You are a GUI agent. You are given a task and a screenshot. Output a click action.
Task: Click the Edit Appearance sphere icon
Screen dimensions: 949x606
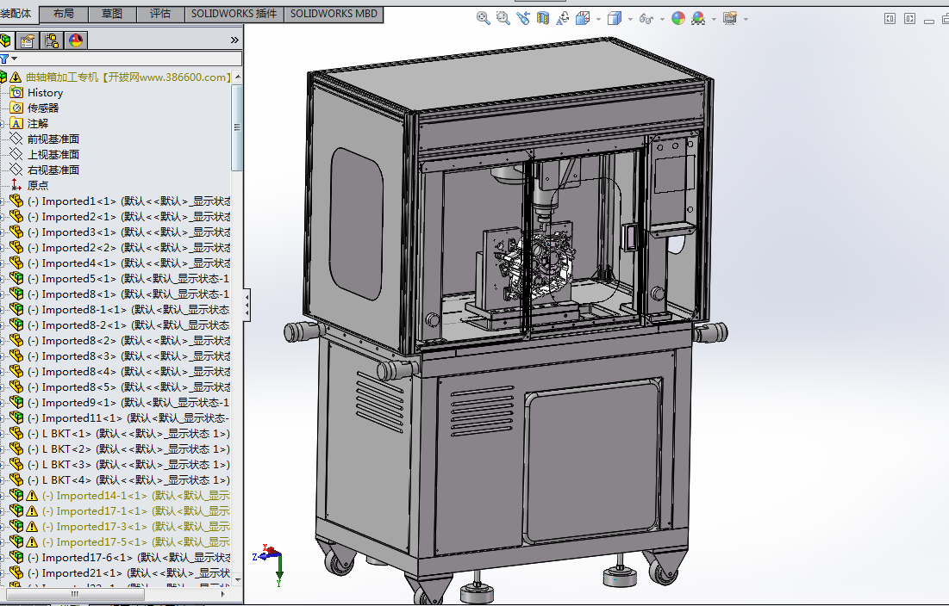[x=677, y=17]
